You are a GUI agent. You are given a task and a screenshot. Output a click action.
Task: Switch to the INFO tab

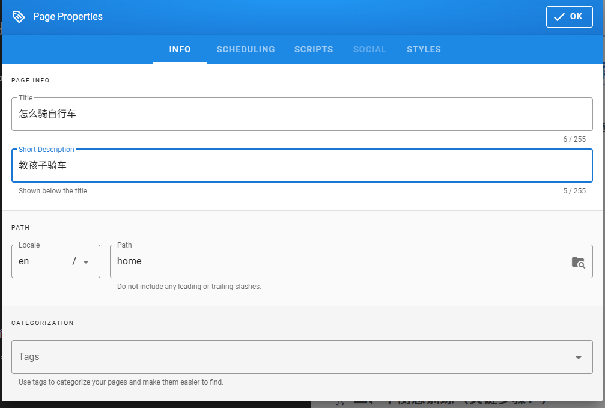[x=180, y=49]
